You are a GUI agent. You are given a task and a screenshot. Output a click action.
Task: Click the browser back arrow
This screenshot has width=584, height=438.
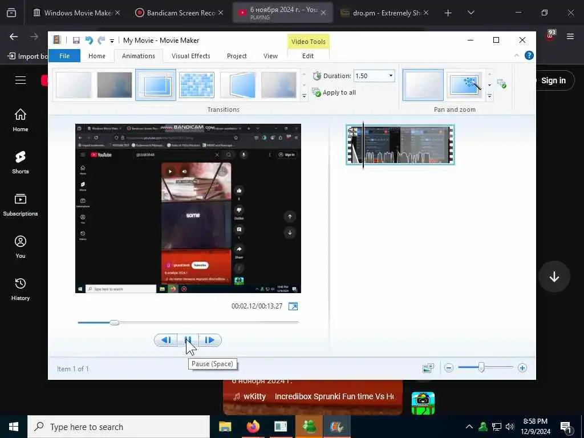coord(14,36)
